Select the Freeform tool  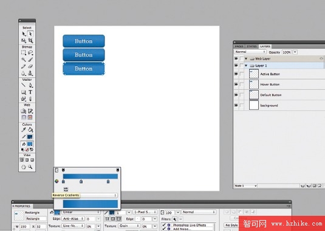24,98
